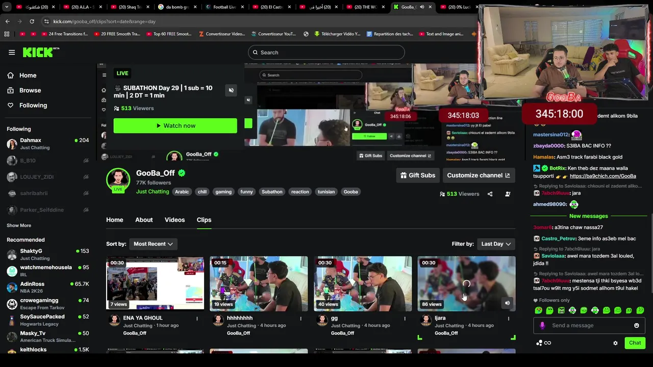Viewport: 653px width, 367px height.
Task: Play the gg clip thumbnail
Action: coord(363,283)
